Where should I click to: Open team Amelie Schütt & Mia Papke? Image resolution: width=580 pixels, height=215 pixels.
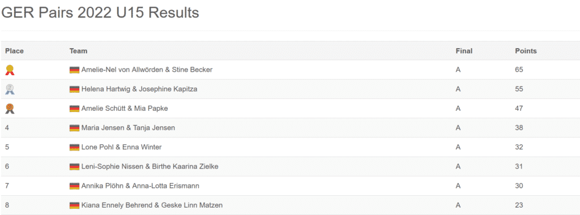(125, 108)
